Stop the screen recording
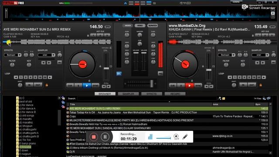Screen dimensions: 279x157 click(94, 137)
